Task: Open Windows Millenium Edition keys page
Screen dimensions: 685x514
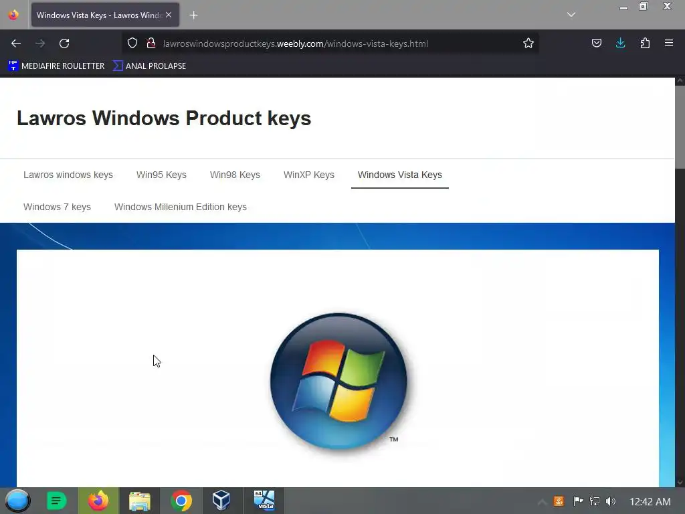Action: coord(181,207)
